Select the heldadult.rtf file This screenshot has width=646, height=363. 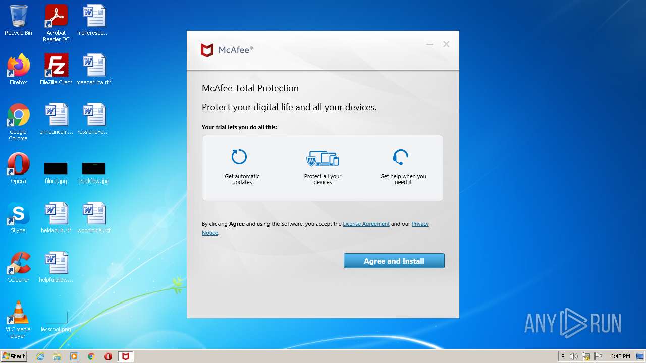(56, 218)
